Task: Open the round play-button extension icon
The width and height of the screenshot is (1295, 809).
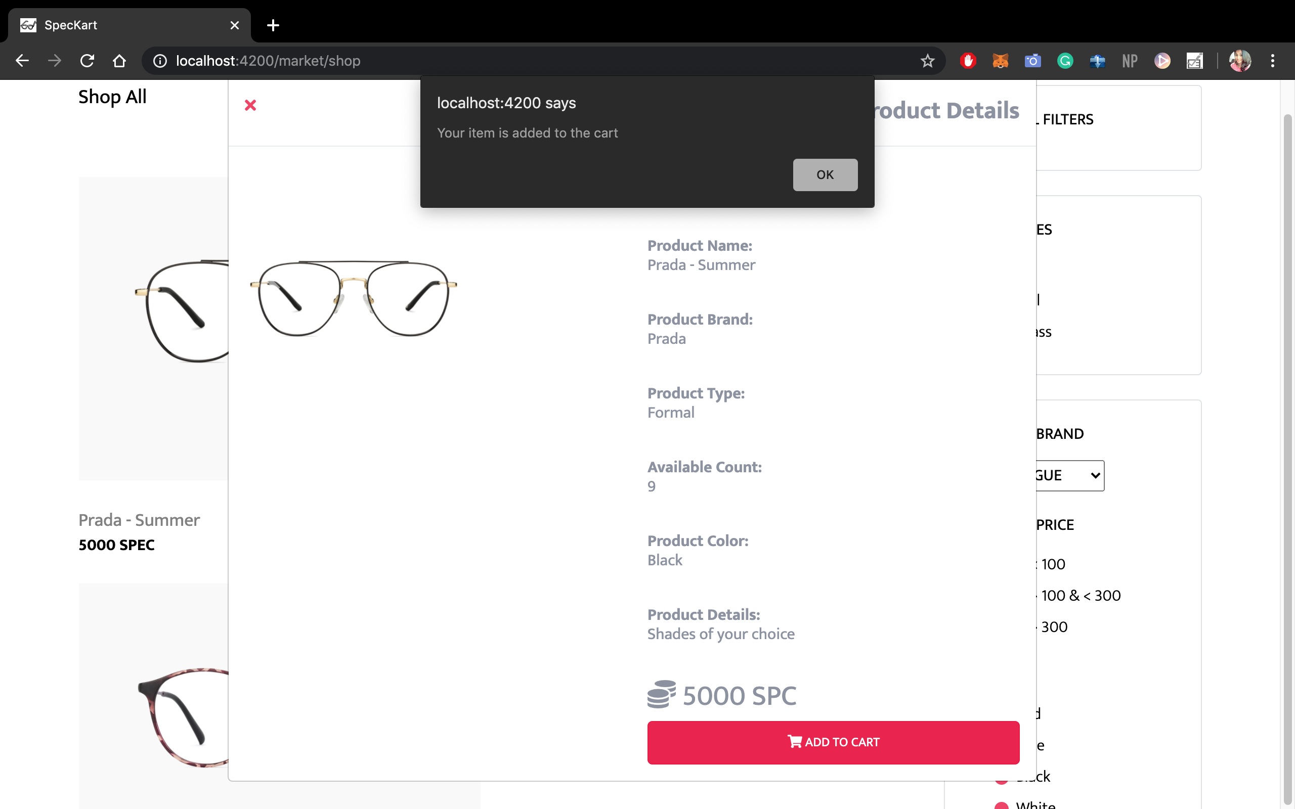Action: [x=1162, y=61]
